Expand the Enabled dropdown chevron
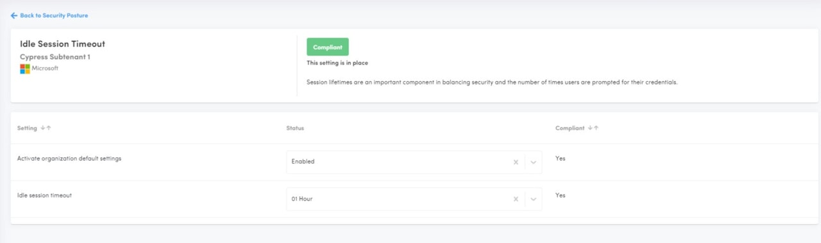The height and width of the screenshot is (243, 821). pos(533,162)
